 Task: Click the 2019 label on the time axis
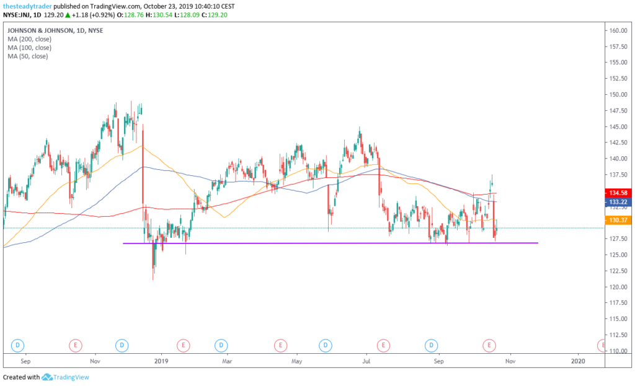[x=161, y=361]
